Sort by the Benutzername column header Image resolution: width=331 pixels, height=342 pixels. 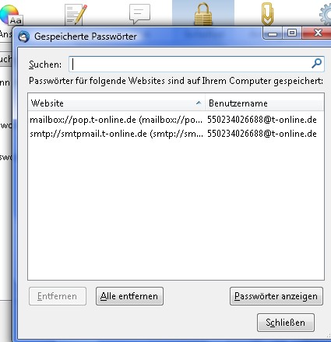pos(265,103)
